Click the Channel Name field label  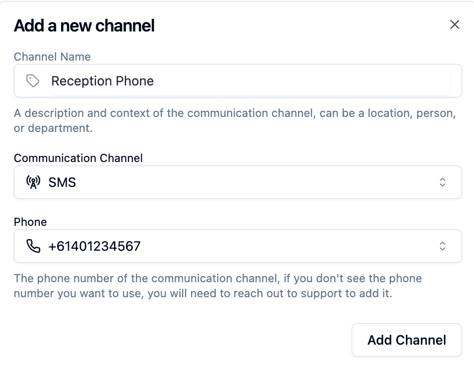(x=52, y=57)
